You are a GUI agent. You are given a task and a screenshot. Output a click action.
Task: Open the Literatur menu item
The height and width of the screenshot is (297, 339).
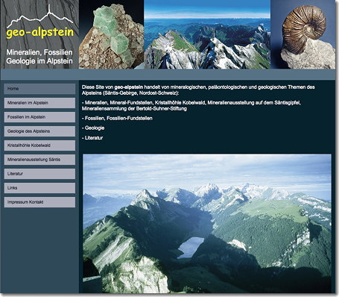(39, 174)
